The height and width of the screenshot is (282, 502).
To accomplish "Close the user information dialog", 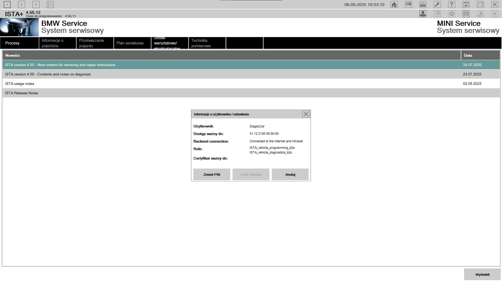I will (x=306, y=114).
